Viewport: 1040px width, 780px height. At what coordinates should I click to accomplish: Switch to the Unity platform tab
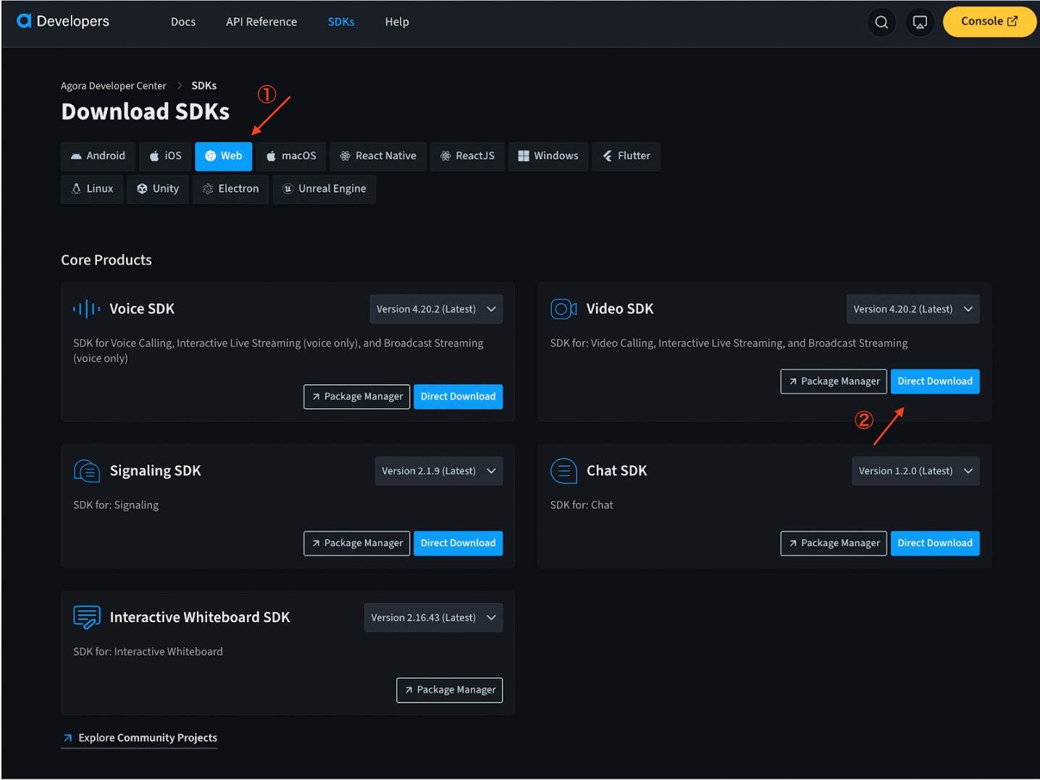click(x=158, y=189)
